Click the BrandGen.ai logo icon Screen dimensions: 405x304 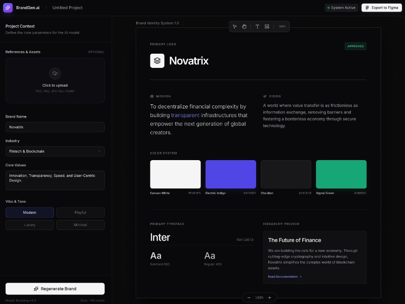click(7, 8)
